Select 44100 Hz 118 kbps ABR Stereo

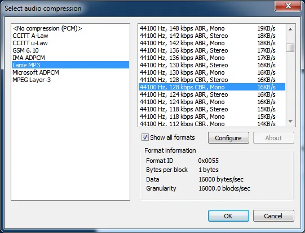tap(212, 109)
